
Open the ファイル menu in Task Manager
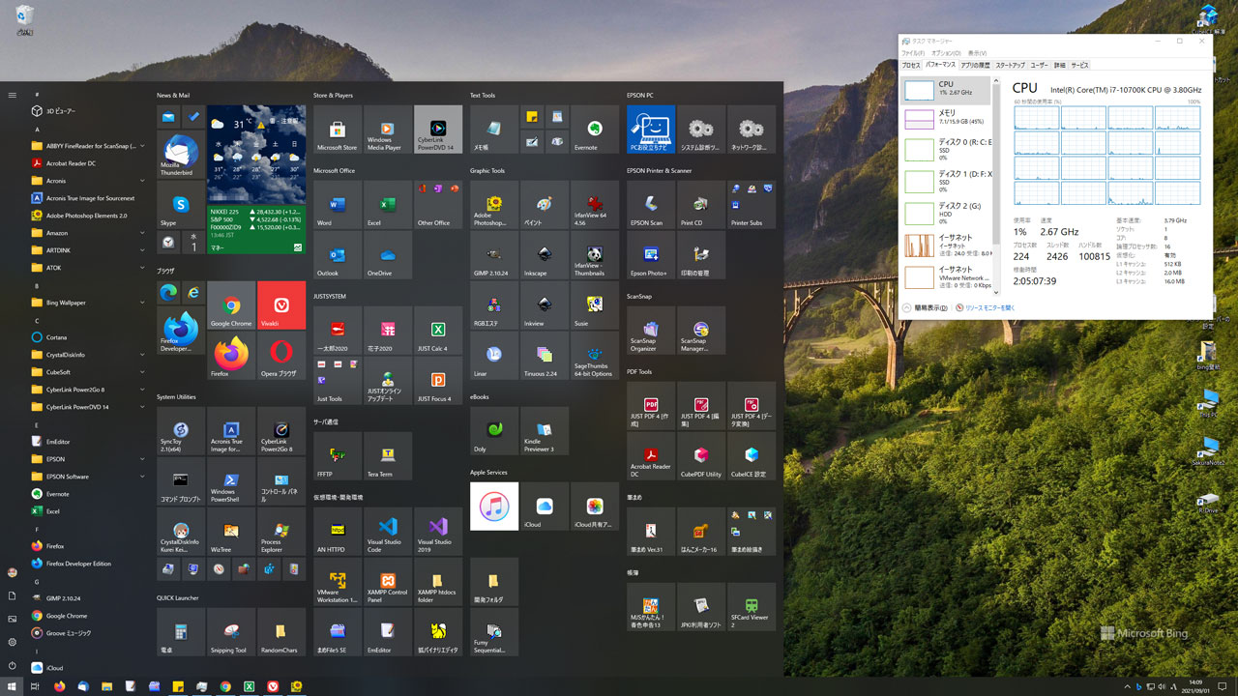[913, 53]
